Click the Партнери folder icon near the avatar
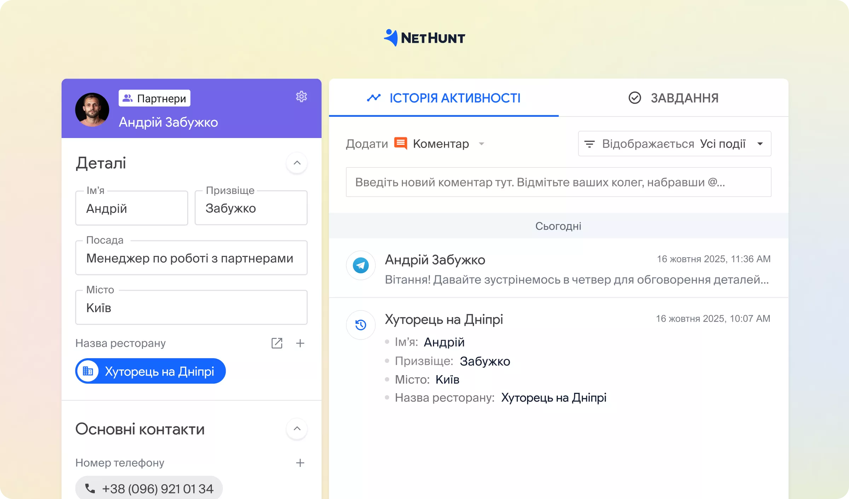The width and height of the screenshot is (849, 499). click(x=127, y=98)
